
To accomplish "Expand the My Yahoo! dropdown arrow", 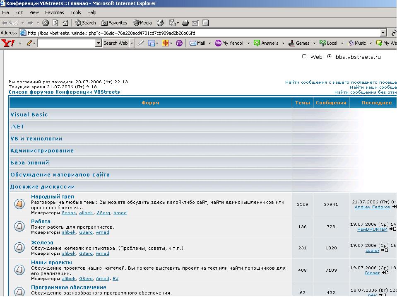I will pyautogui.click(x=248, y=43).
